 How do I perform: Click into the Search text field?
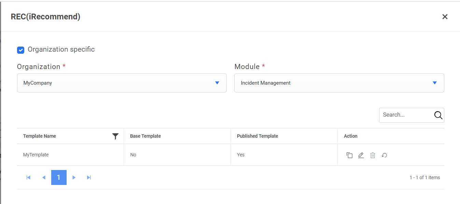pos(405,115)
